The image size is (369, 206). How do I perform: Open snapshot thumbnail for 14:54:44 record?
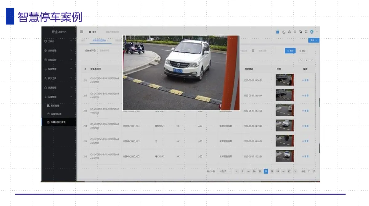pos(285,95)
